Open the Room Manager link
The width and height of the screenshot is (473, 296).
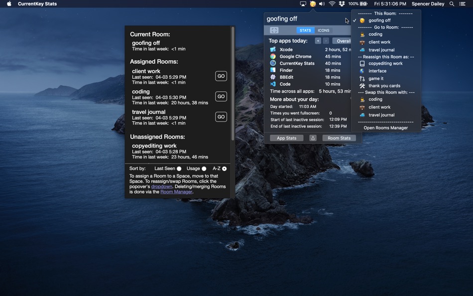[176, 192]
